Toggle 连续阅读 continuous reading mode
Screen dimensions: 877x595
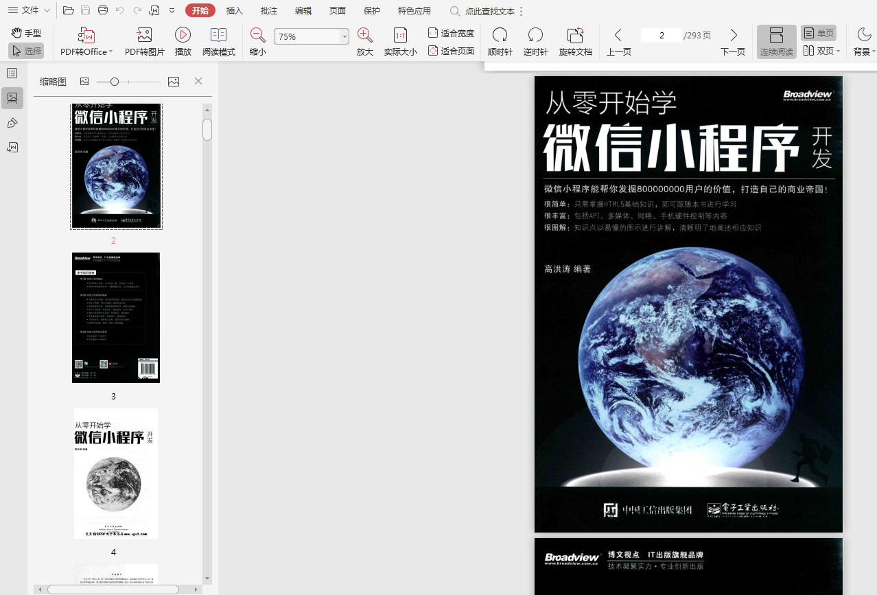coord(776,41)
